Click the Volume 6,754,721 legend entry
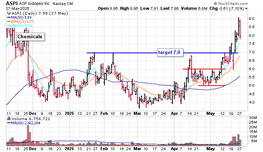 (31, 119)
